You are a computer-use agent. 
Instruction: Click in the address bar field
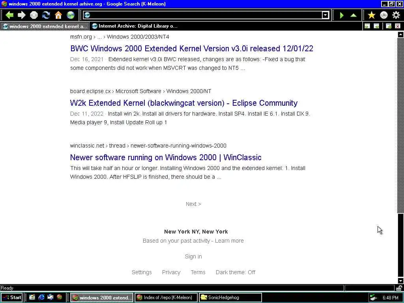click(x=206, y=15)
